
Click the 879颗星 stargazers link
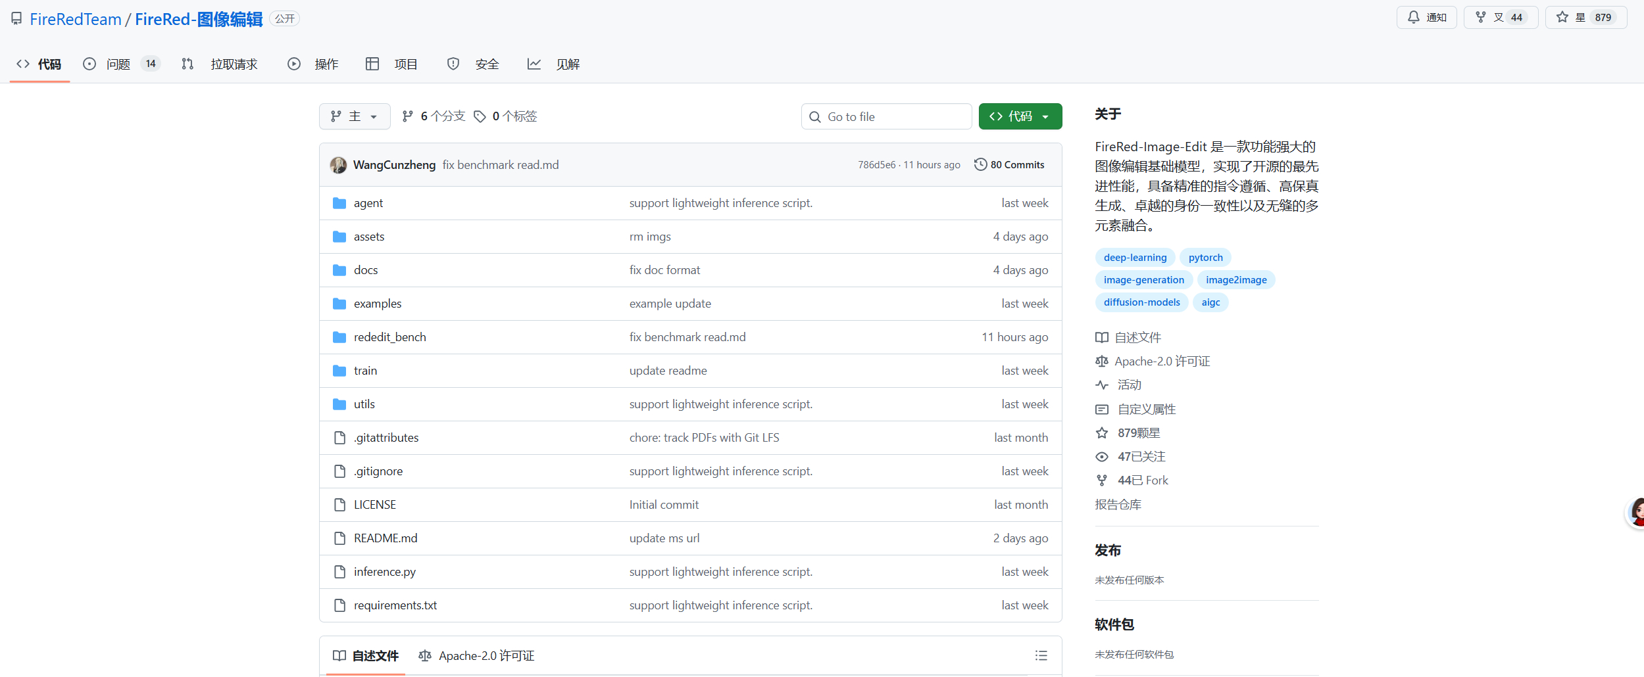[x=1128, y=433]
